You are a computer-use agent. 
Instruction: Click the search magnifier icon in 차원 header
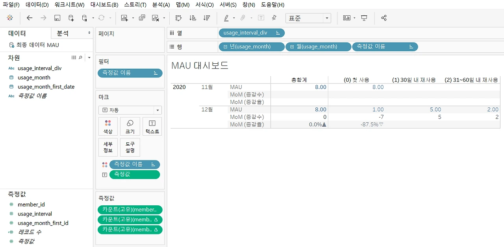click(81, 57)
